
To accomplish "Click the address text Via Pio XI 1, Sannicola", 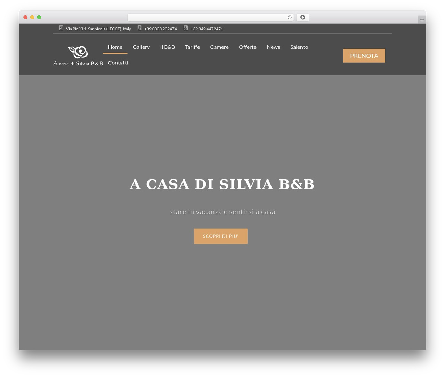I will (98, 29).
